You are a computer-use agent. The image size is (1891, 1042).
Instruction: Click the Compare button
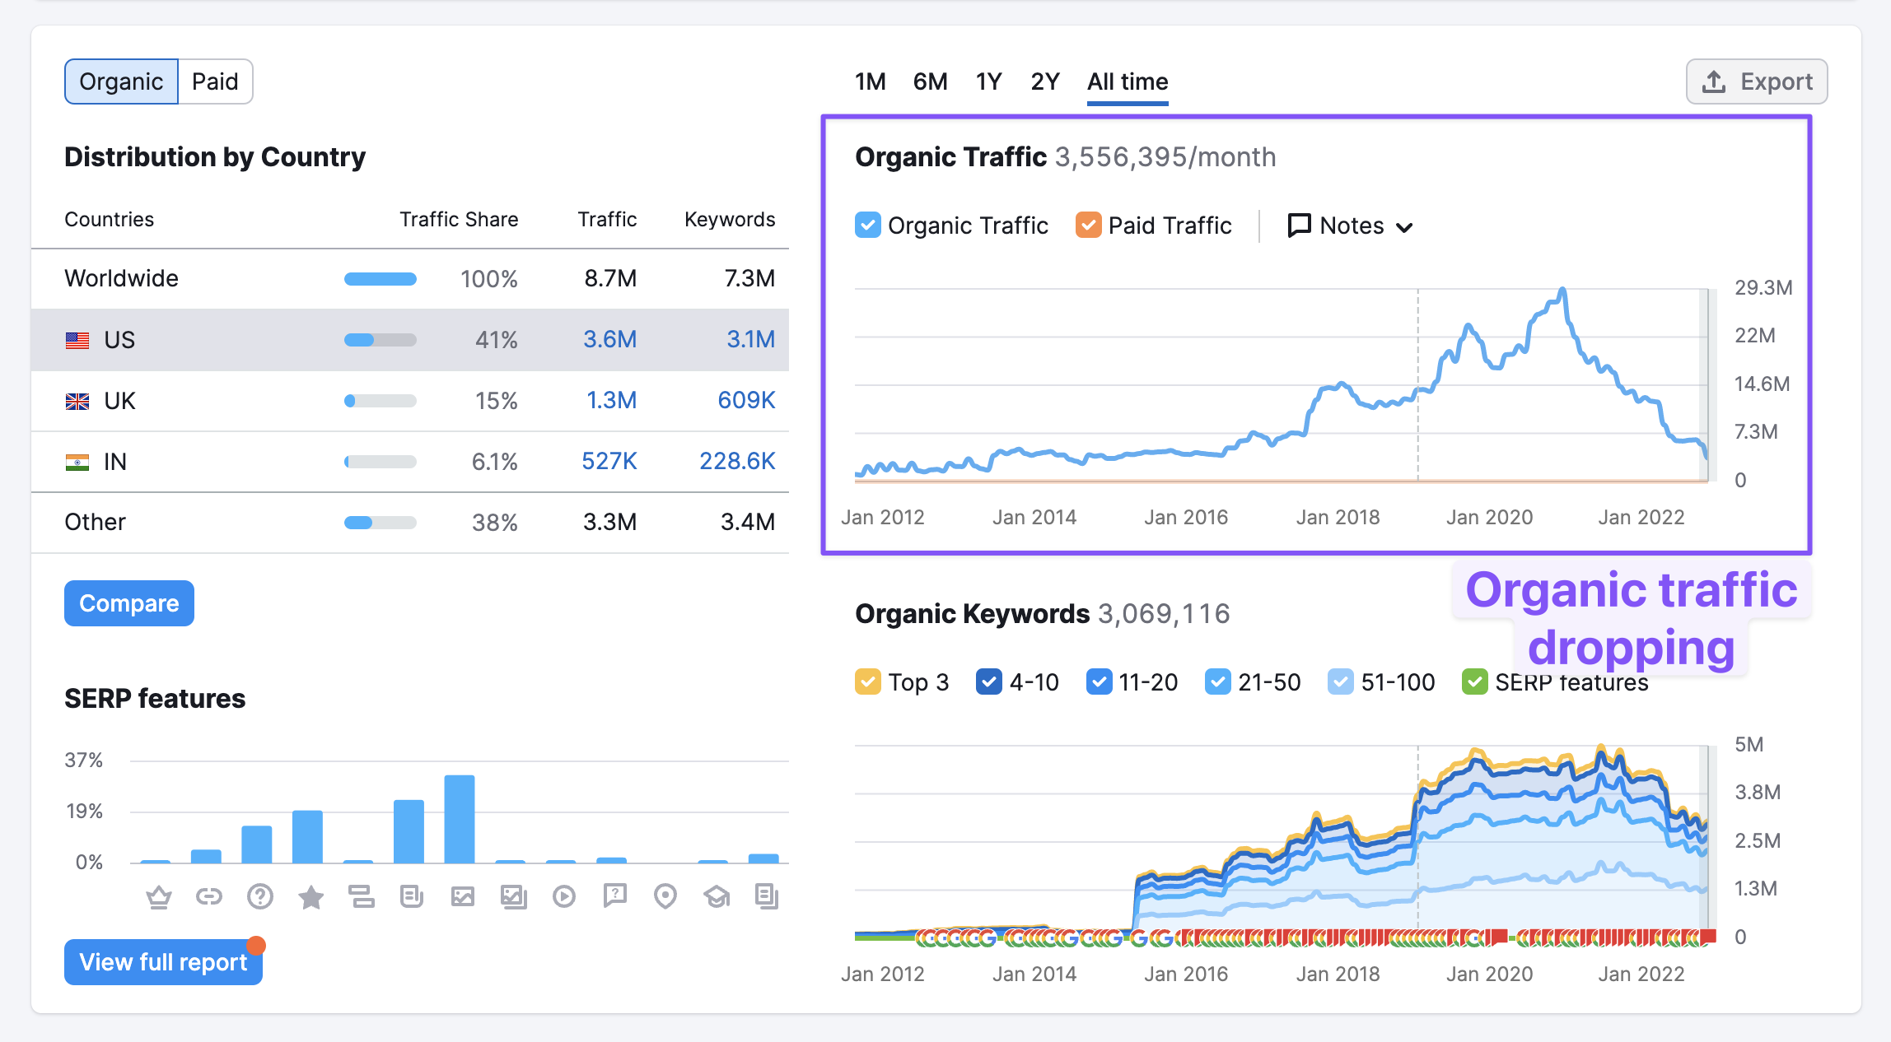[x=128, y=603]
